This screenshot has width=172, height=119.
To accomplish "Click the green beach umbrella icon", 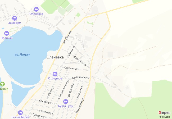I will click(x=2, y=84).
